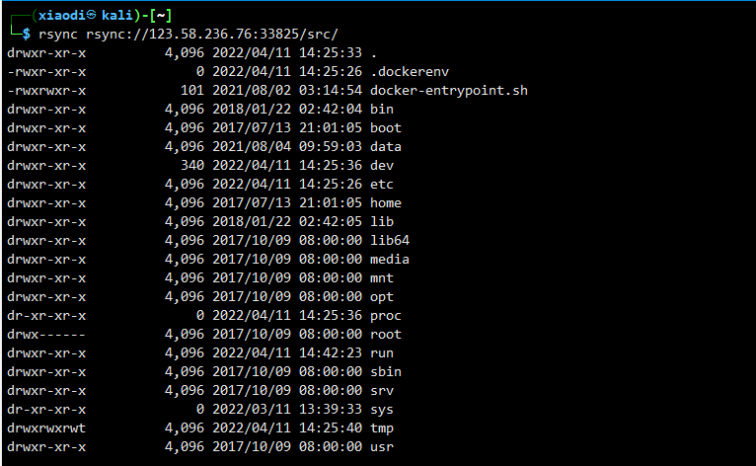Click the xiaodi username in prompt
The width and height of the screenshot is (756, 466).
click(60, 14)
